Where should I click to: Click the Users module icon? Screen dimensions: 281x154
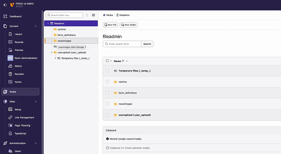pos(10,151)
